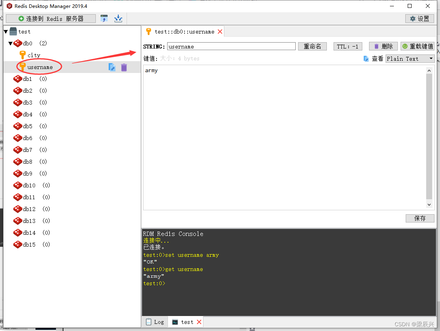440x331 pixels.
Task: Click the 连接到 Redis 服务器 button
Action: [x=51, y=19]
